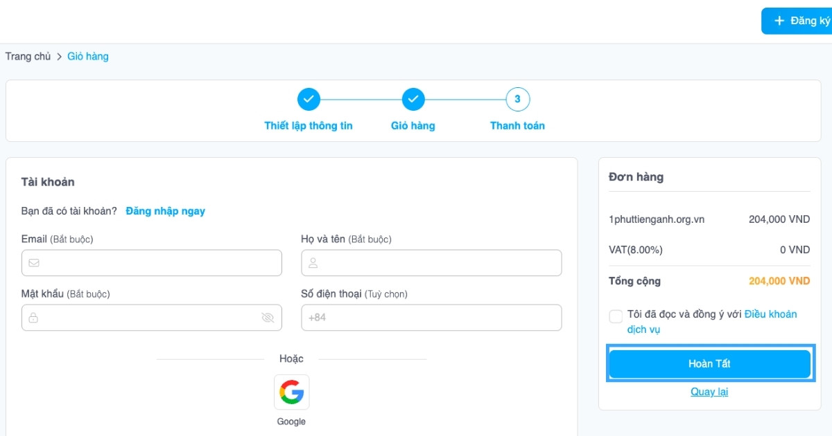The width and height of the screenshot is (832, 436).
Task: Select Giỏ hàng in breadcrumb
Action: (88, 56)
